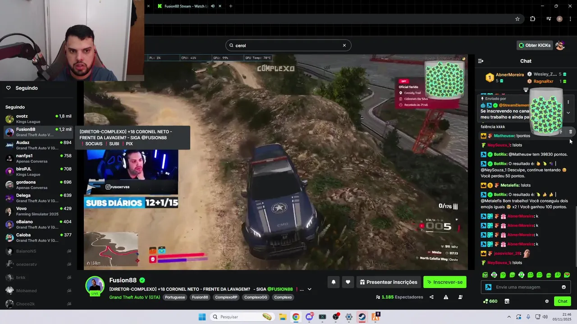Screen dimensions: 577x324
Task: Bookmark this page with the star icon
Action: pos(517,19)
